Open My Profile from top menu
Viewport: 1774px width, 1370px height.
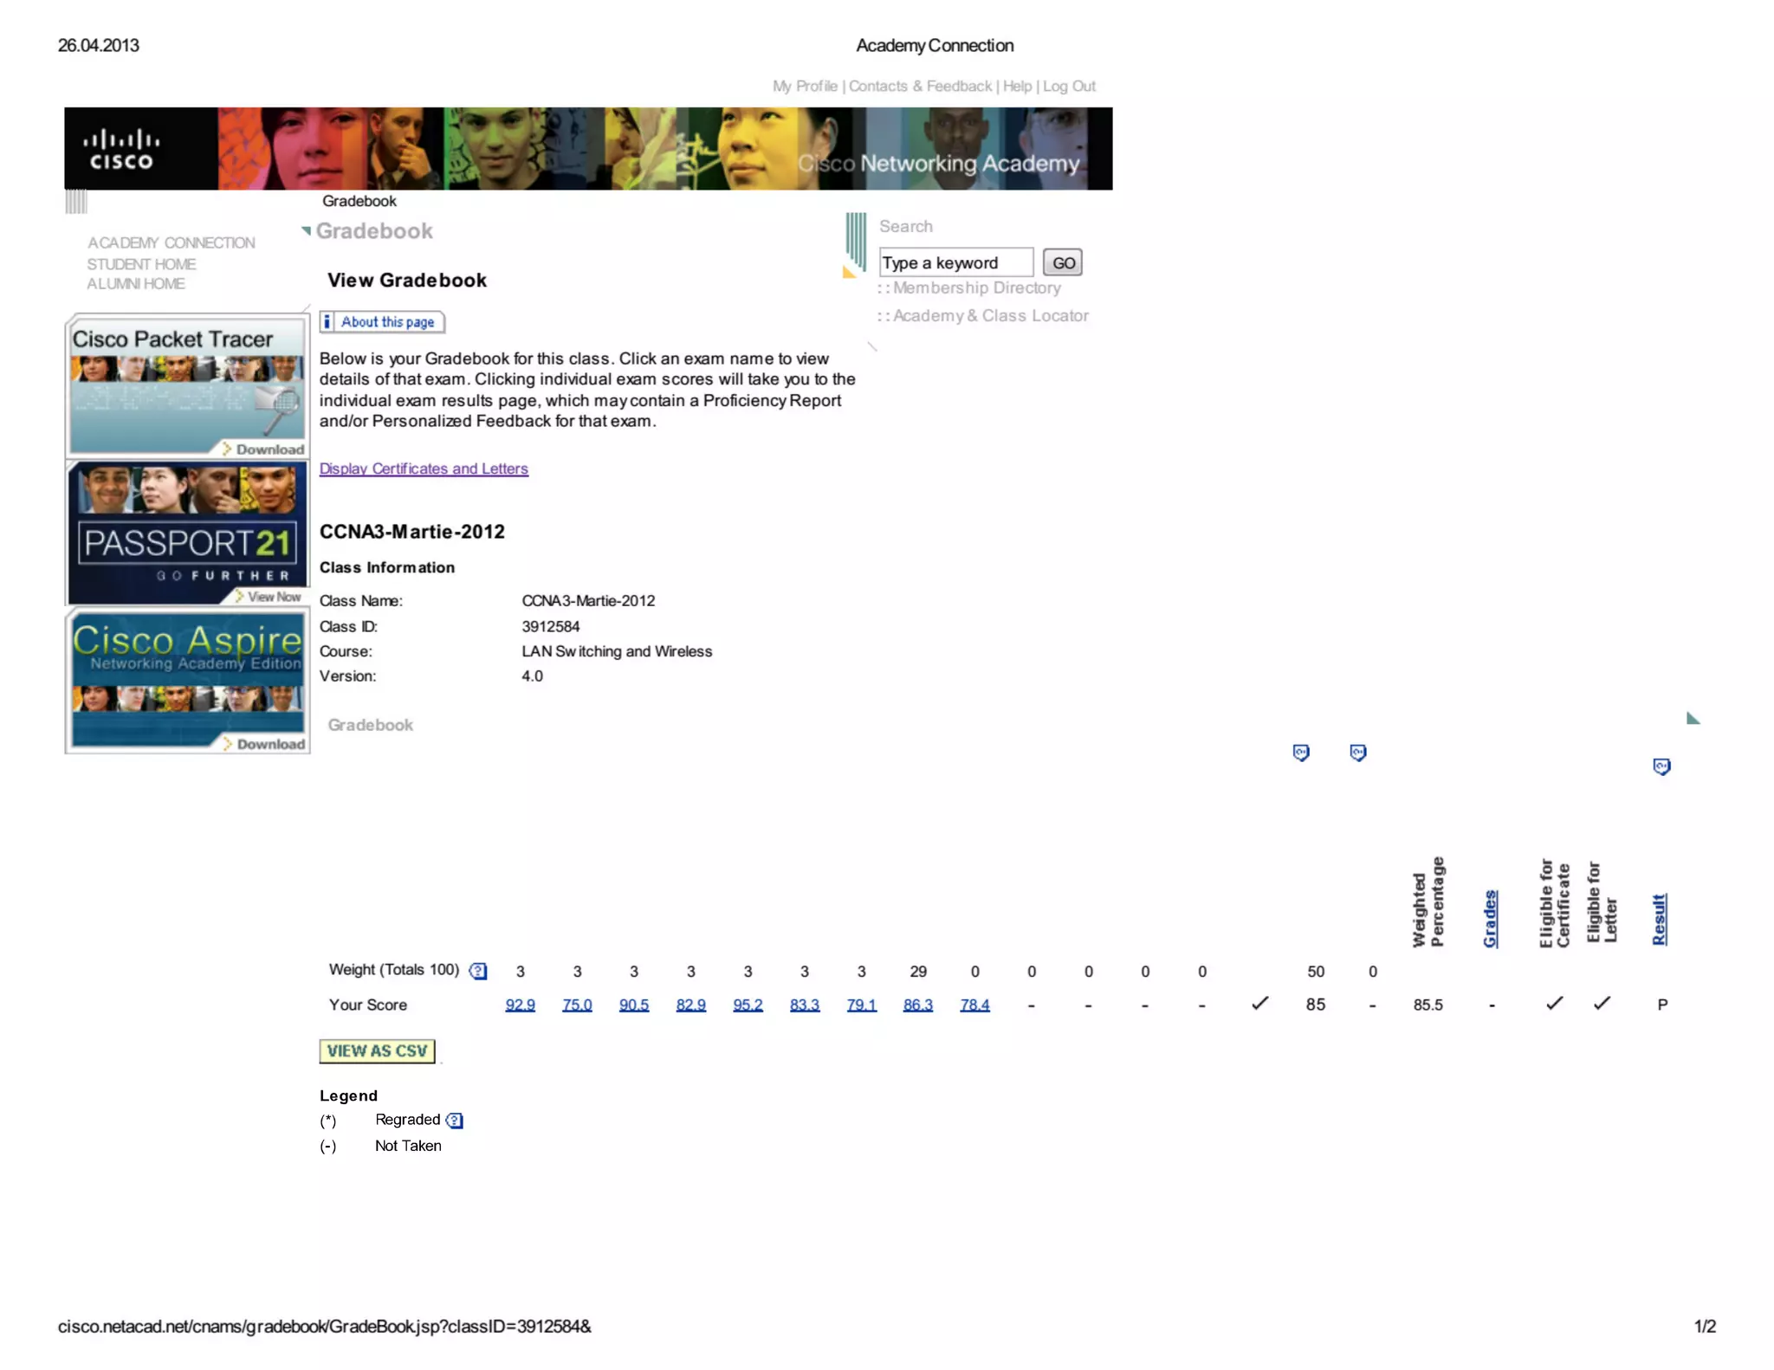pyautogui.click(x=804, y=86)
